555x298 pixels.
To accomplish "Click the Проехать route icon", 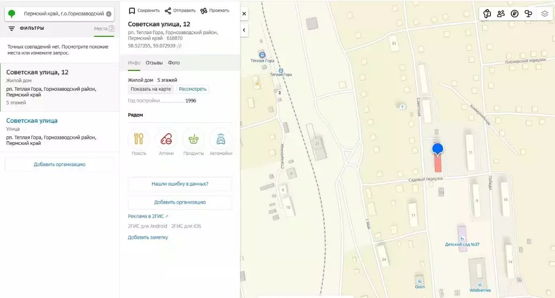I will (x=204, y=10).
